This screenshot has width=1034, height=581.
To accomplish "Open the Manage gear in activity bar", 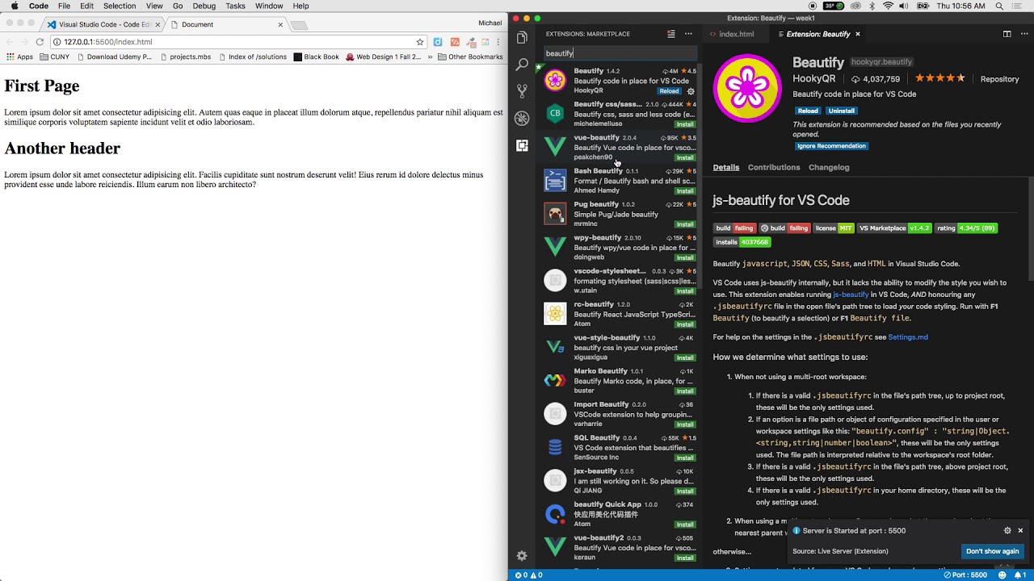I will tap(522, 556).
